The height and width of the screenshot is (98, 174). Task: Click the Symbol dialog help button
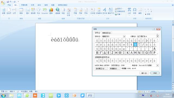(x=154, y=29)
